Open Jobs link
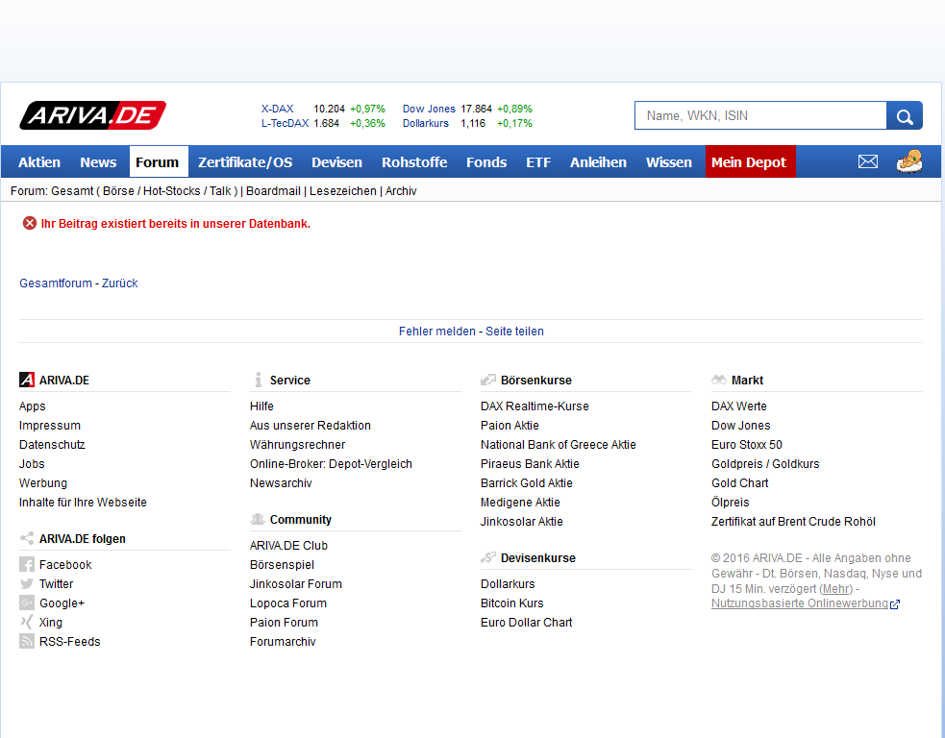Image resolution: width=945 pixels, height=738 pixels. click(x=32, y=464)
